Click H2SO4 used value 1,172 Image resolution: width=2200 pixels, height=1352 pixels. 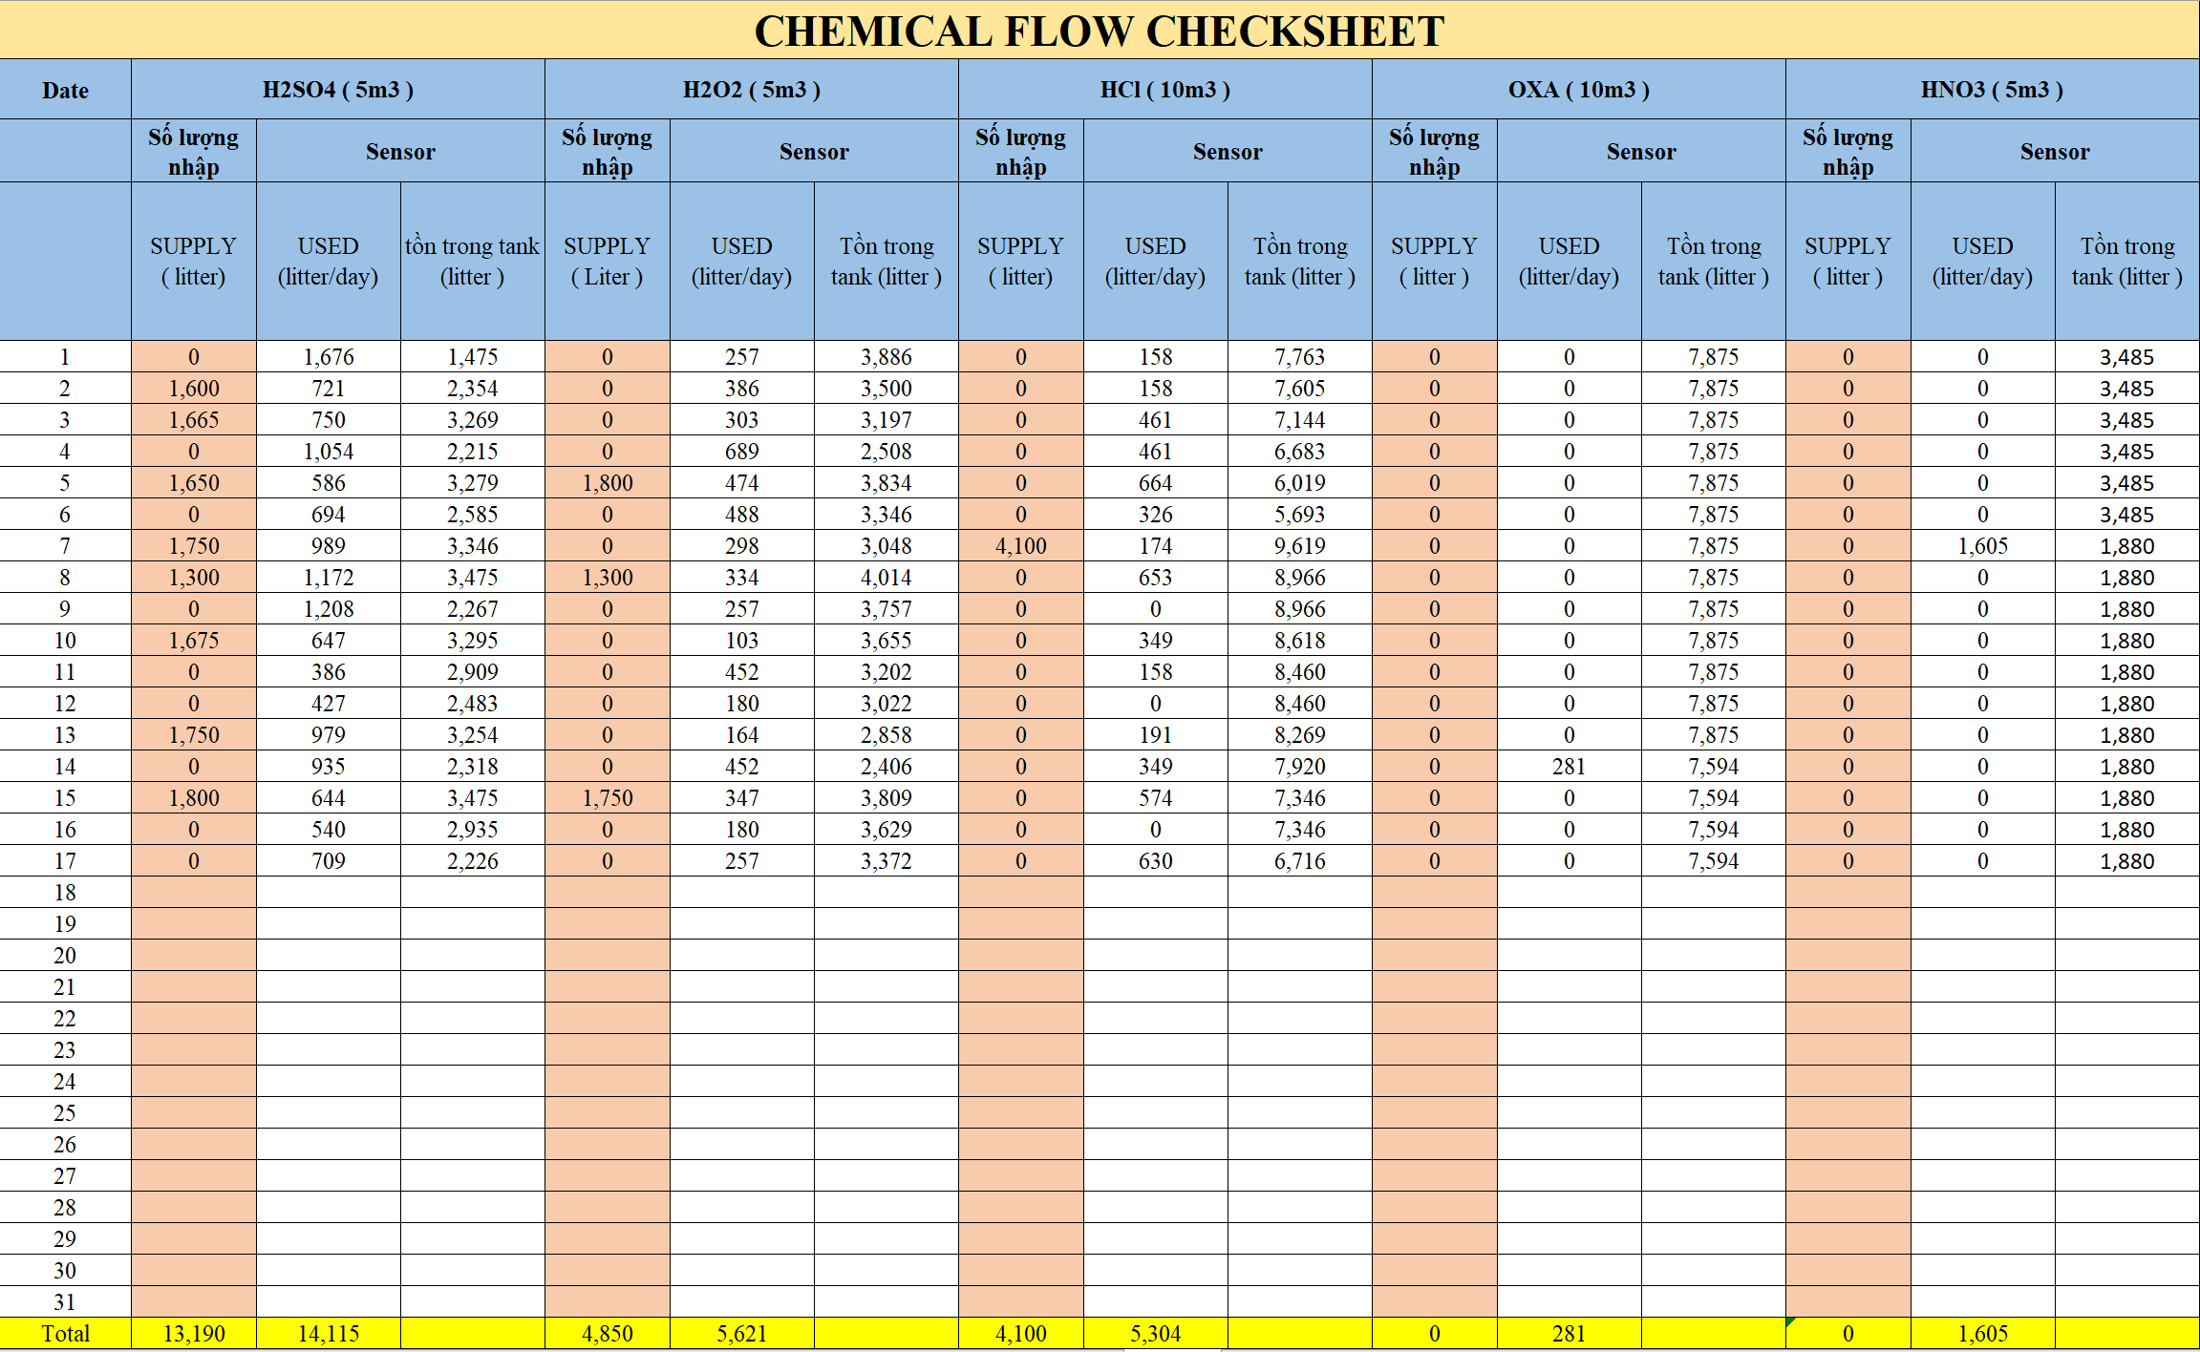[329, 578]
